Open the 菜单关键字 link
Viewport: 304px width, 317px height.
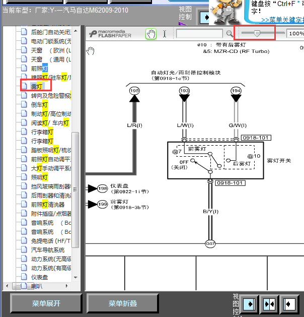(x=282, y=20)
